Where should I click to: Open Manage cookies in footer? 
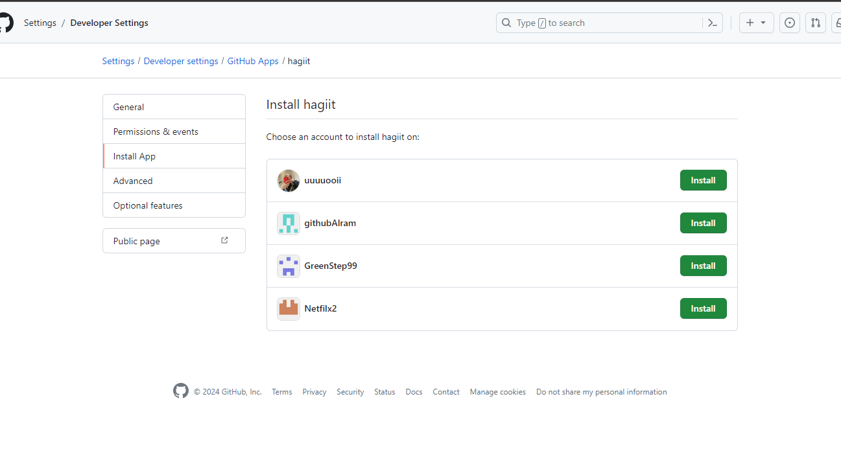[x=498, y=392]
